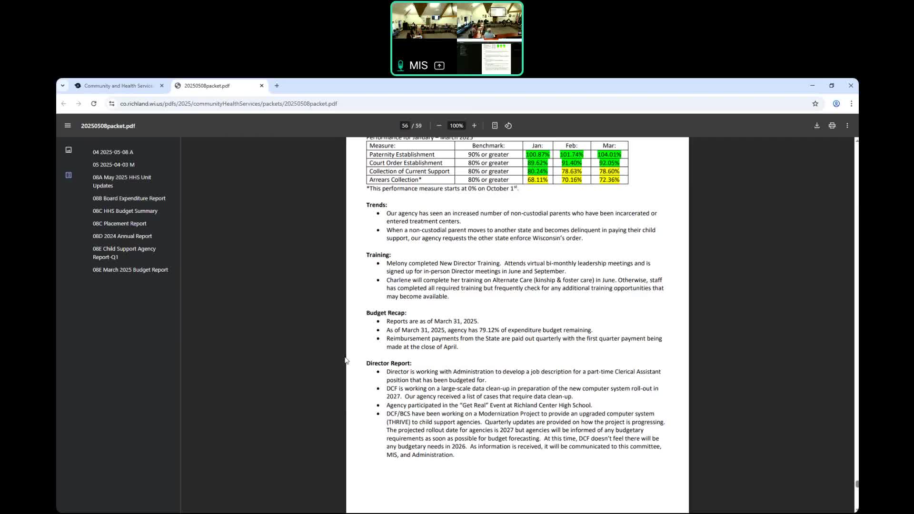Click the page number input field
This screenshot has width=914, height=514.
point(405,126)
